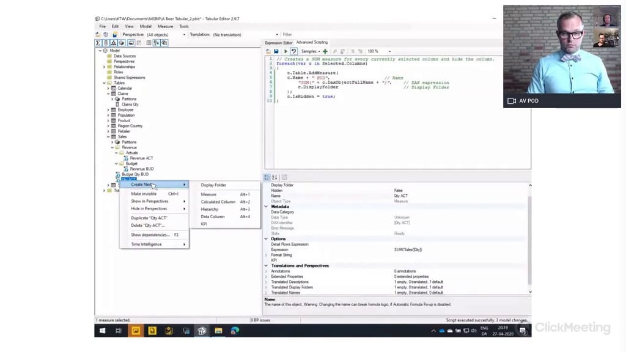
Task: Open Power BI Desktop from the taskbar
Action: [168, 331]
